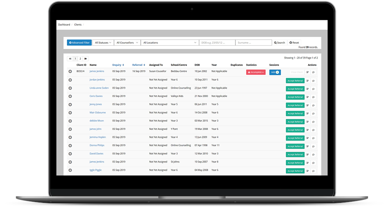Expand row details for Mair Osbourne
384x207 pixels.
pyautogui.click(x=70, y=113)
